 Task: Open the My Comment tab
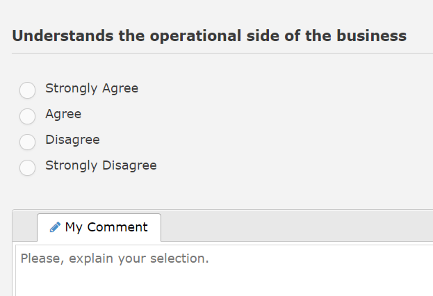(99, 227)
